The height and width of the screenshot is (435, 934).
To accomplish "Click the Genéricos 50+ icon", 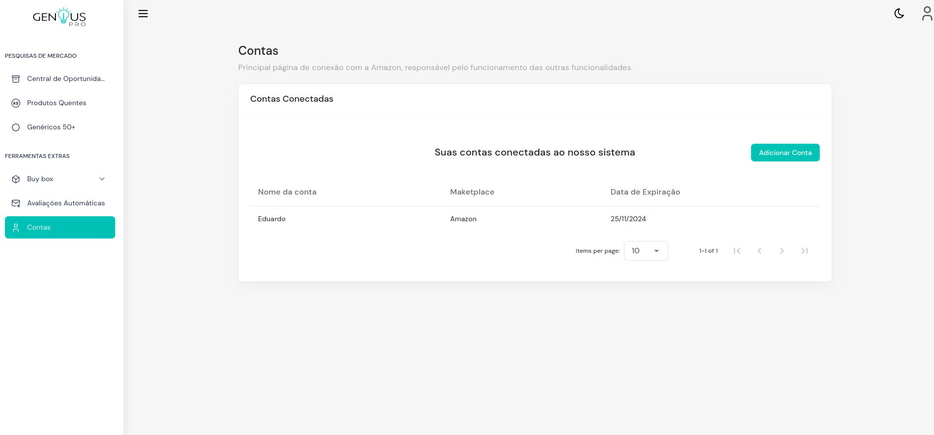I will pyautogui.click(x=16, y=127).
